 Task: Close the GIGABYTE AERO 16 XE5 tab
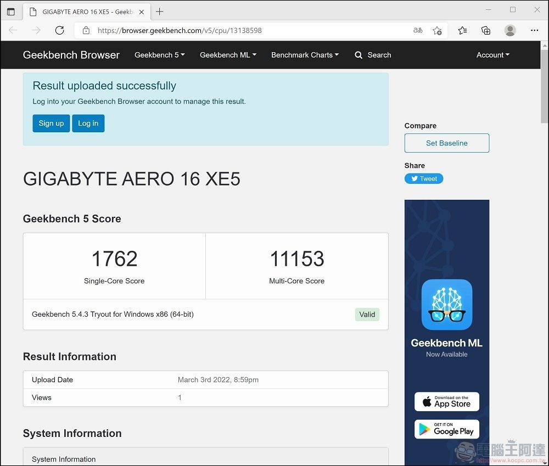(142, 12)
